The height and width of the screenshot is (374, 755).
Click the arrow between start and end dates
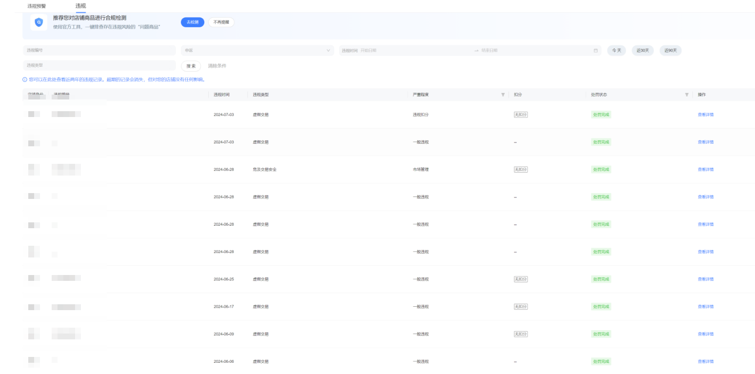point(476,51)
